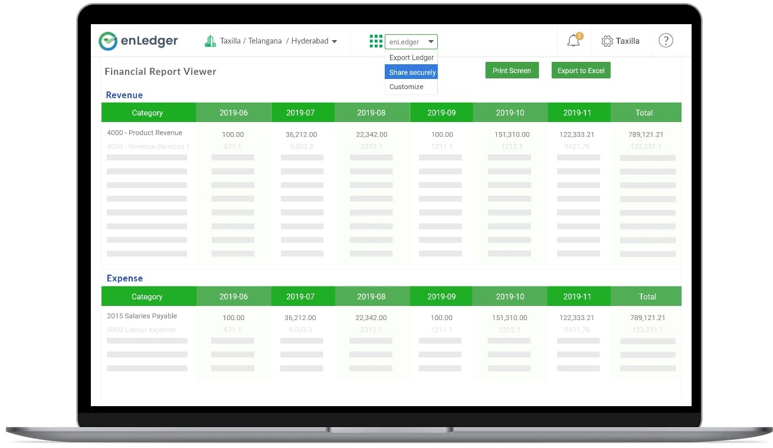The width and height of the screenshot is (773, 448).
Task: Select 2019-09 header in the Expense table
Action: [x=441, y=297]
